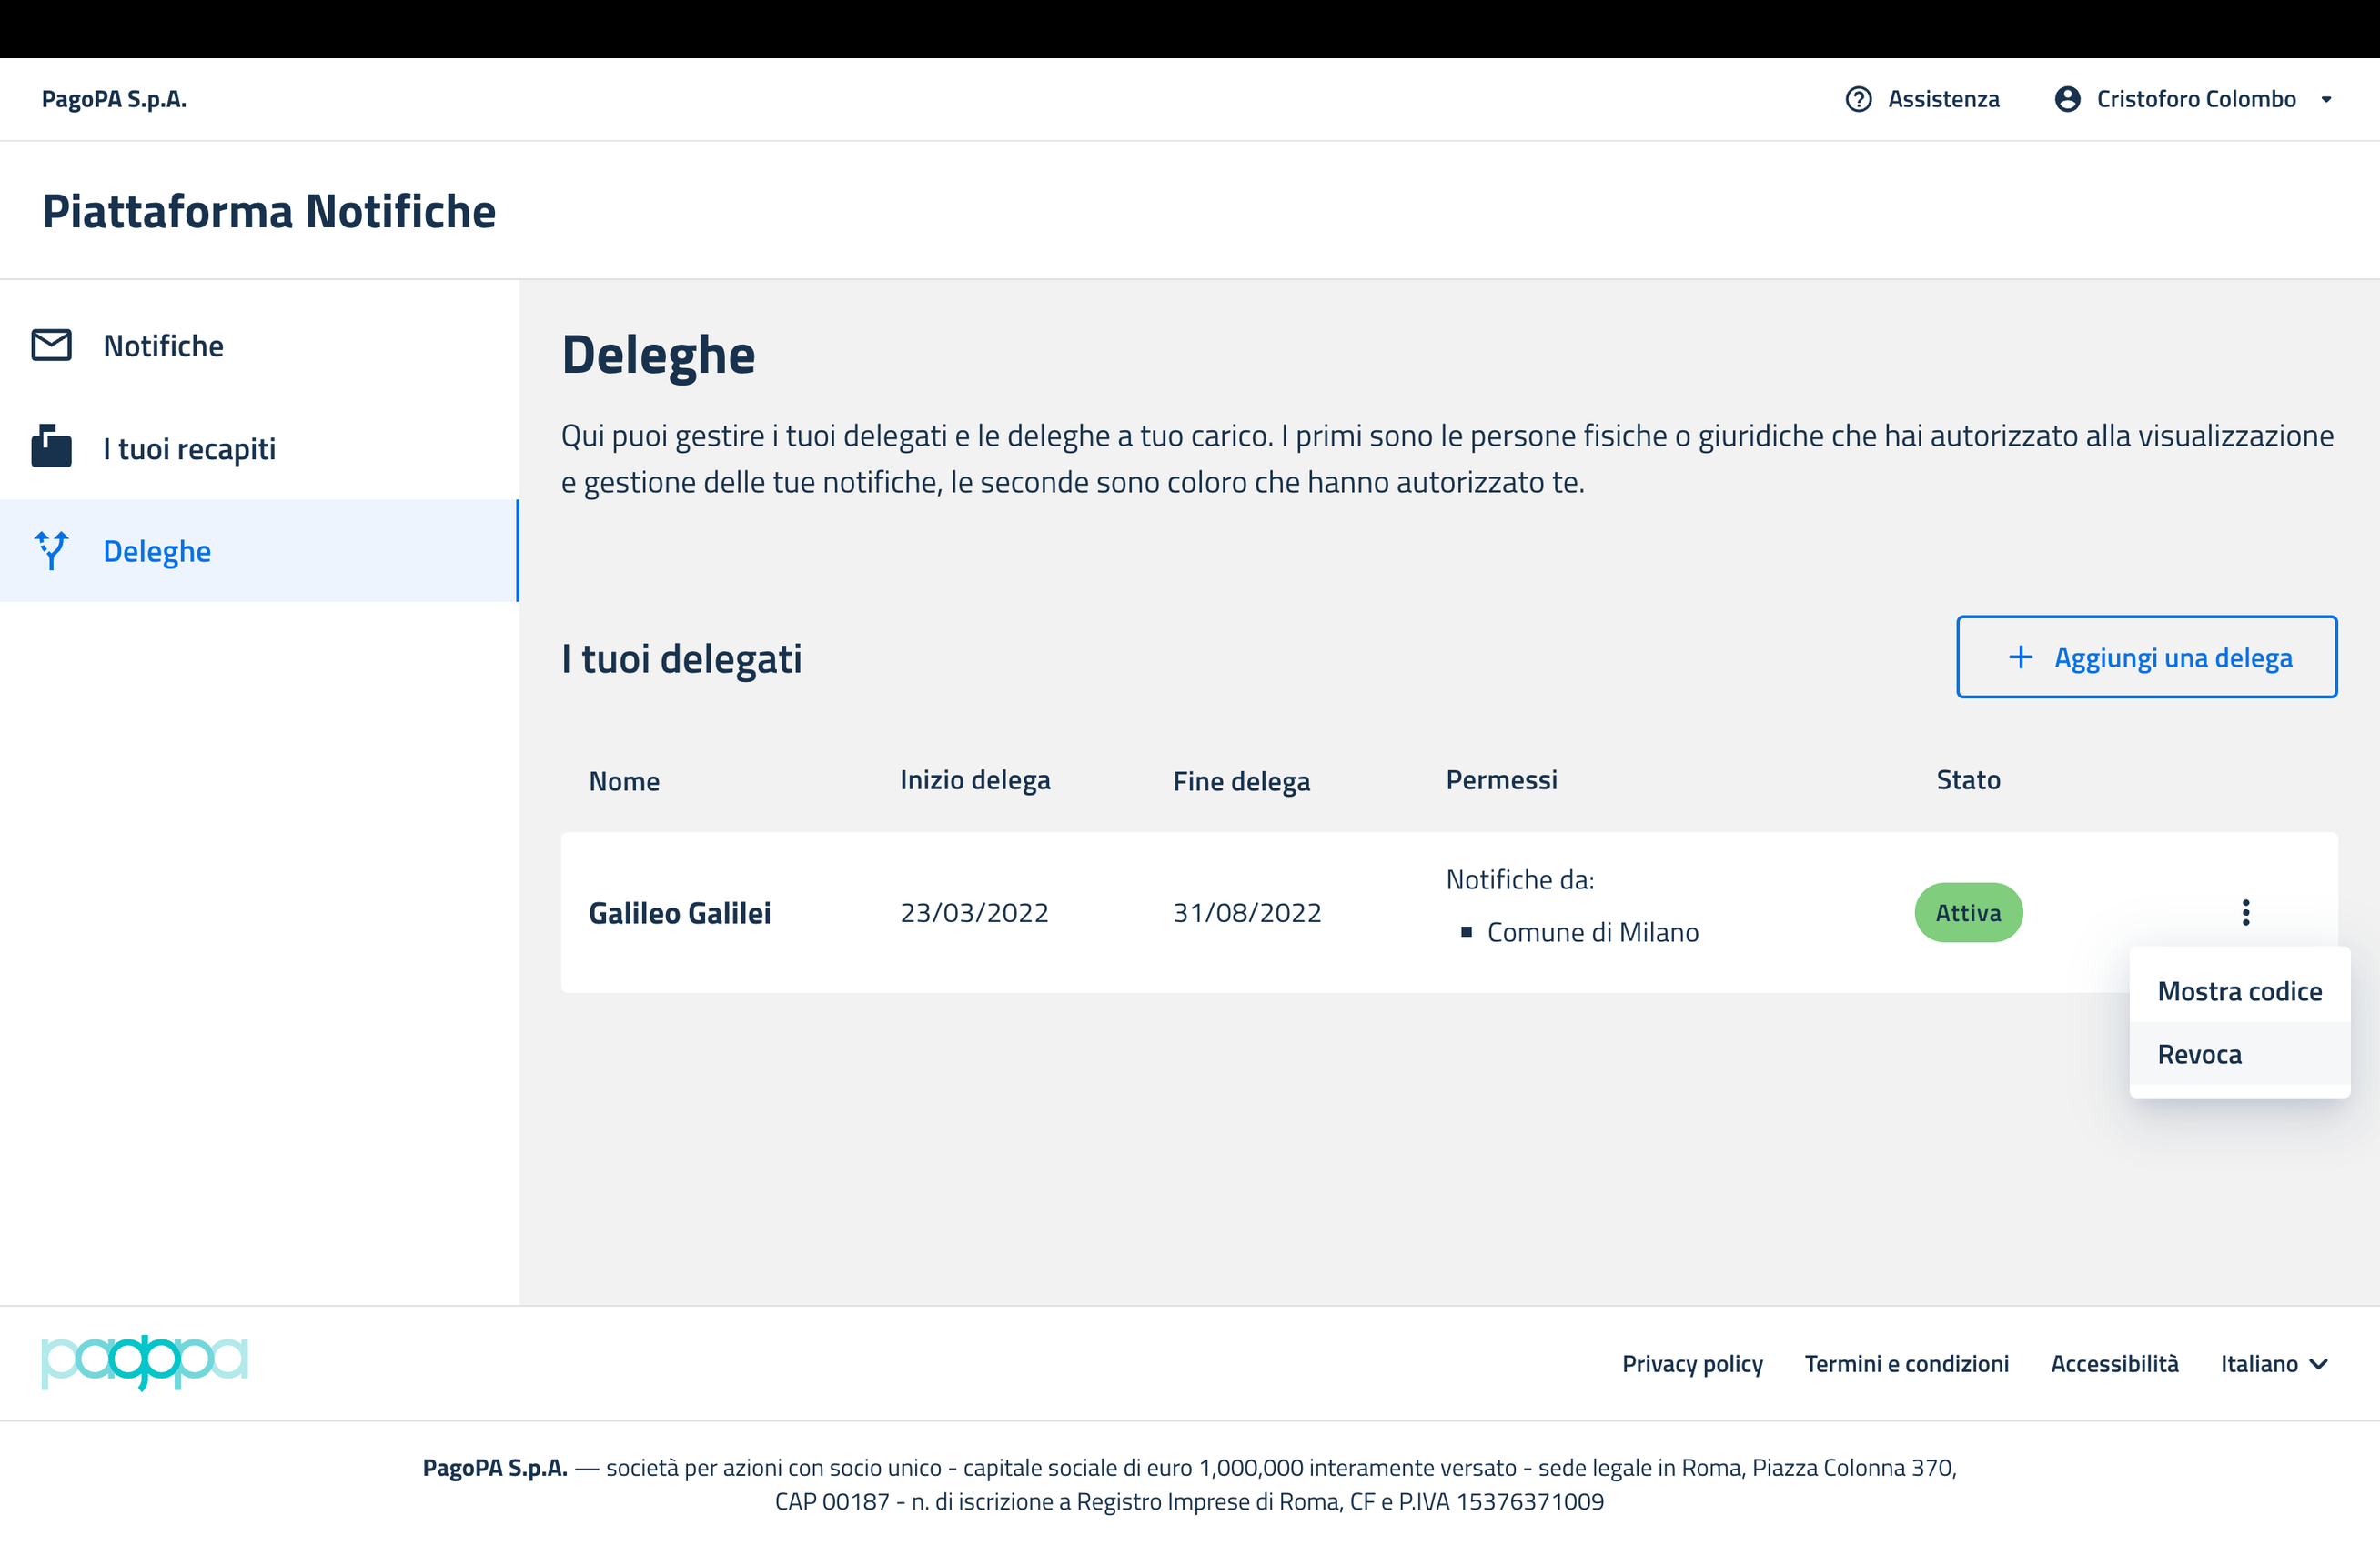2380x1545 pixels.
Task: Open Termini e condizioni link
Action: coord(1906,1364)
